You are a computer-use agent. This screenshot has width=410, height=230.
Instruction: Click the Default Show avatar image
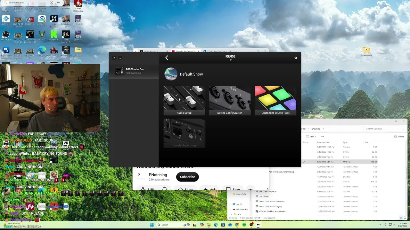(171, 74)
